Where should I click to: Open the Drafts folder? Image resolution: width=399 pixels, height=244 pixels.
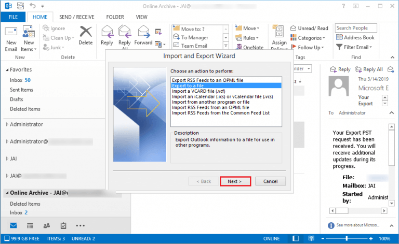point(17,99)
